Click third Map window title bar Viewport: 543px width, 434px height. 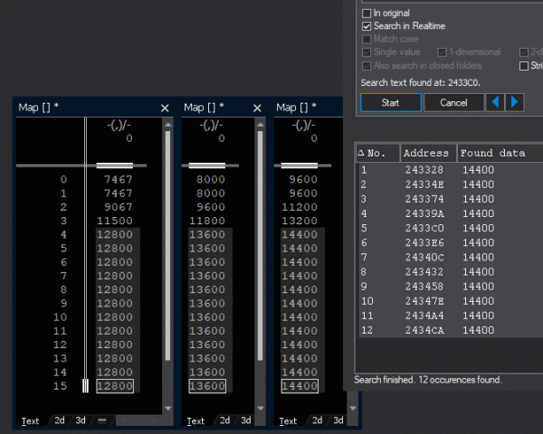coord(309,108)
